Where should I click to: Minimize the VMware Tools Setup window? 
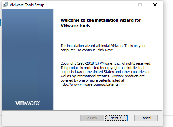[125, 5]
